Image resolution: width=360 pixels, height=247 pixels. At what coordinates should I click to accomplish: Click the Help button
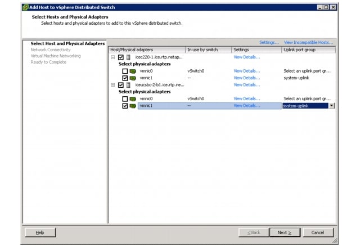40,232
